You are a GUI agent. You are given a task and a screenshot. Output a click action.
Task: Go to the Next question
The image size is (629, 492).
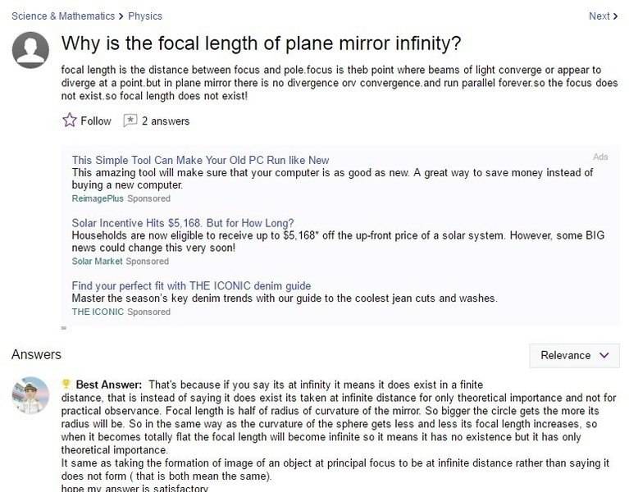(599, 16)
